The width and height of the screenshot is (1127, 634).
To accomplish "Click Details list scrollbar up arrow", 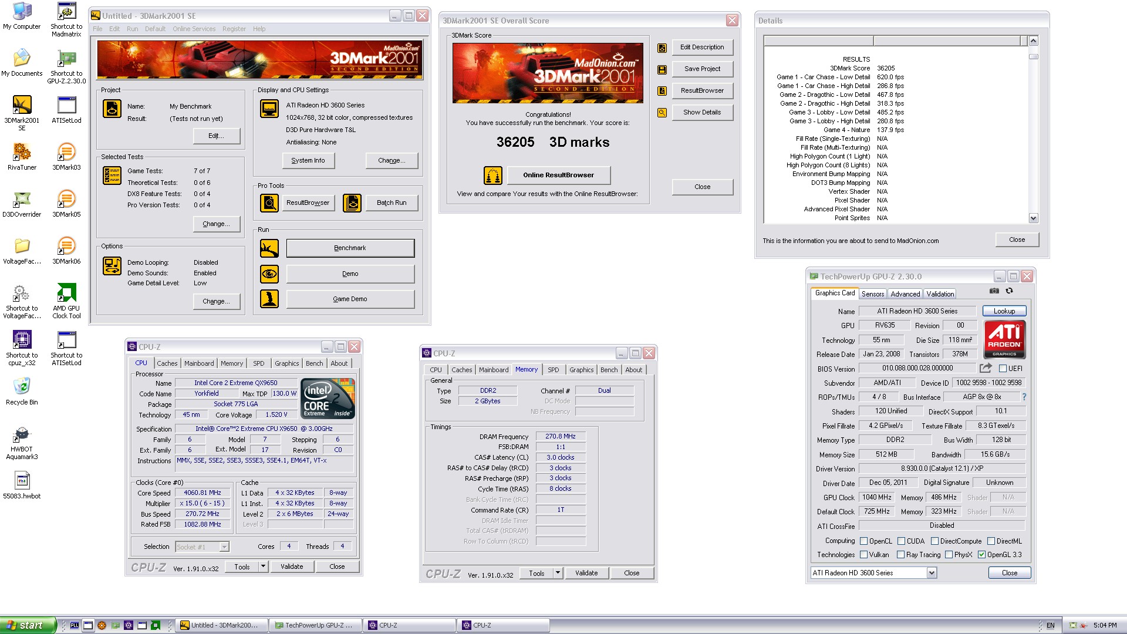I will click(1034, 41).
